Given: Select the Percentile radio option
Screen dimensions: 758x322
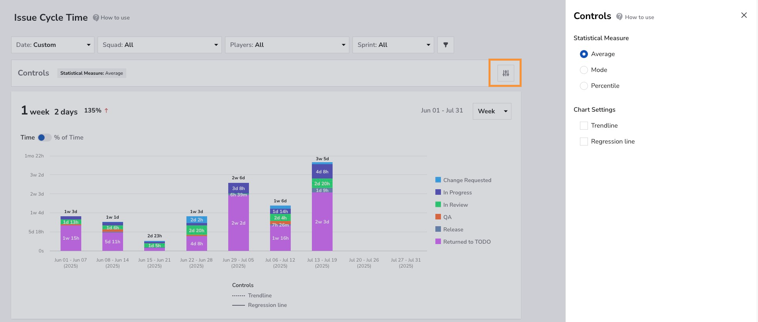Looking at the screenshot, I should 584,86.
